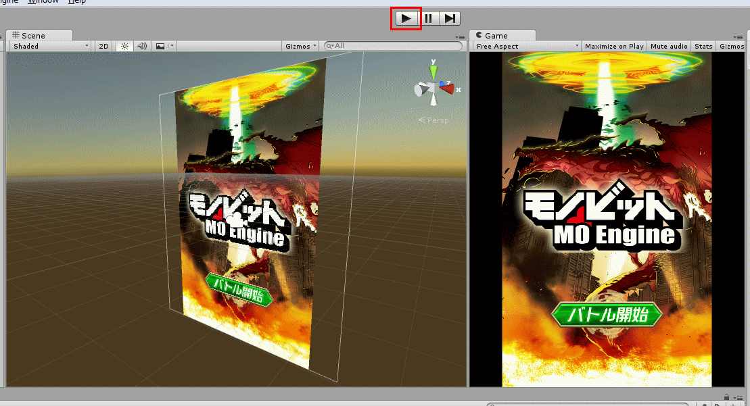750x406 pixels.
Task: Open the Window menu
Action: pyautogui.click(x=43, y=2)
